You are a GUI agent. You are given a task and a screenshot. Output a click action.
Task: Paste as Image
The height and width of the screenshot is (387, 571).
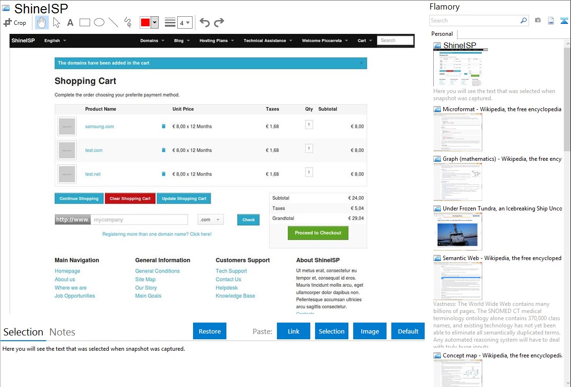tap(369, 331)
